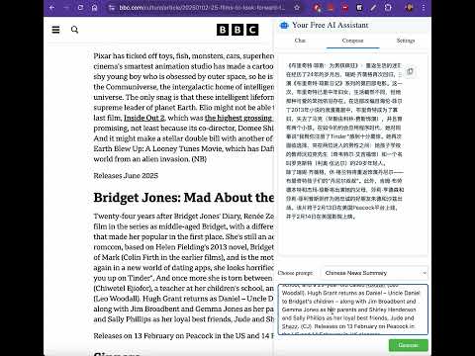Open the Extensions puzzle piece menu
The width and height of the screenshot is (475, 356).
(x=388, y=8)
